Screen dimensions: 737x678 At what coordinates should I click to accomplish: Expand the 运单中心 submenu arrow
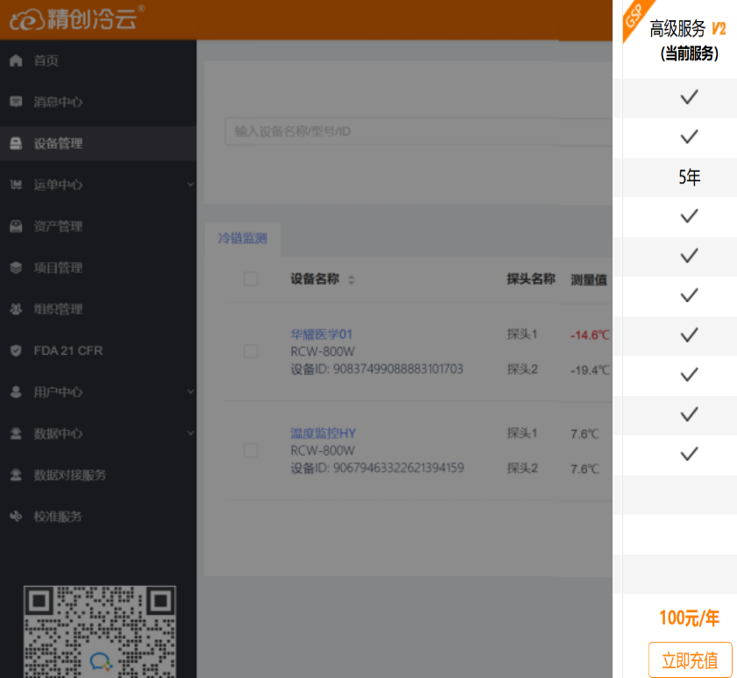190,185
